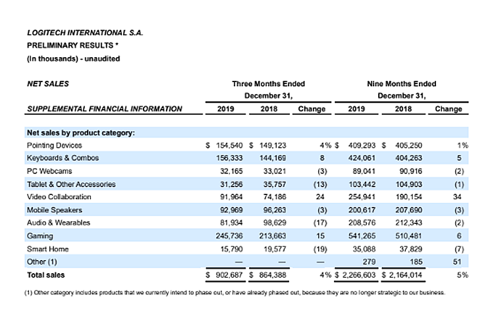This screenshot has width=494, height=335.
Task: Click the value 144,169 for Keyboards & Combos
Action: (x=273, y=158)
